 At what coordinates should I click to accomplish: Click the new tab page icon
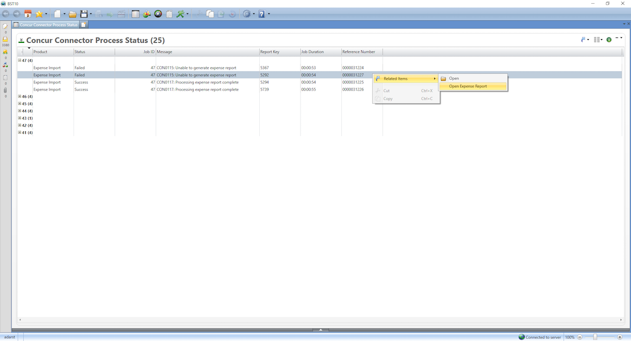click(84, 25)
